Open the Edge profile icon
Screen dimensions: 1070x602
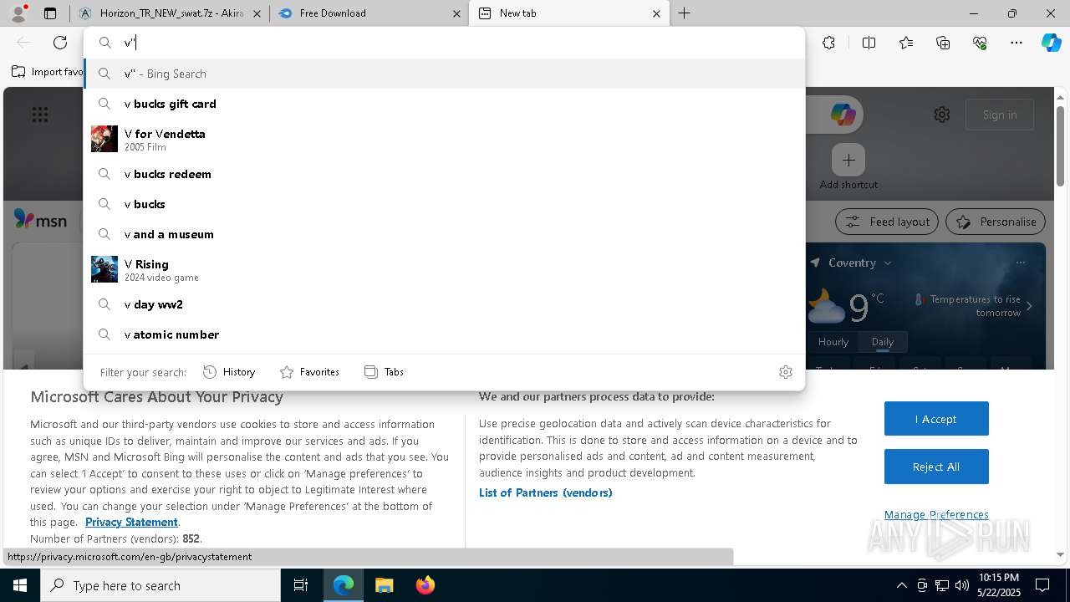point(18,13)
